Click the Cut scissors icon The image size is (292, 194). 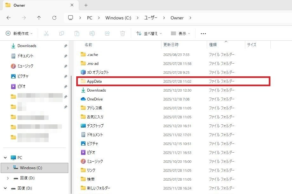(46, 33)
